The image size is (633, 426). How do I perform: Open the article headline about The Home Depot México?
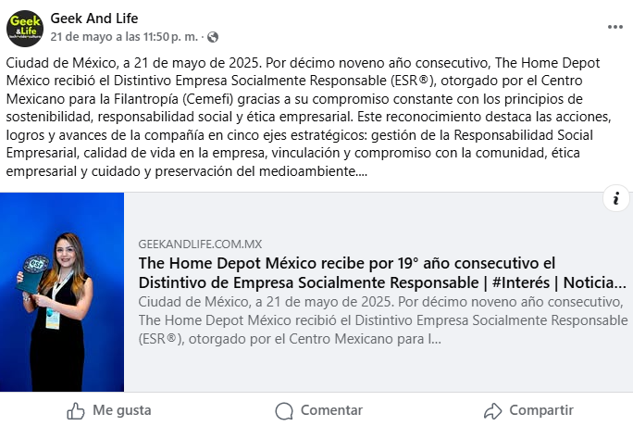[x=382, y=272]
